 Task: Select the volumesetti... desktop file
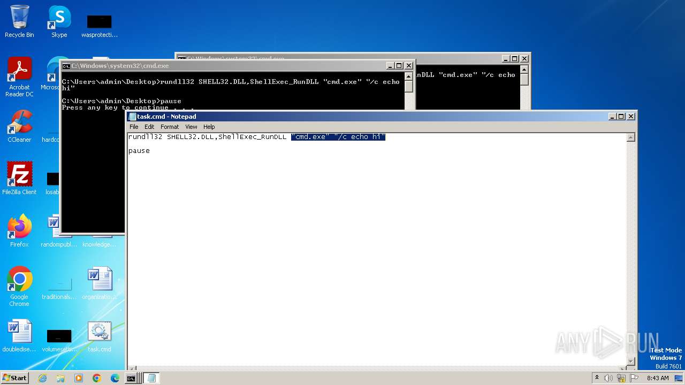[59, 340]
